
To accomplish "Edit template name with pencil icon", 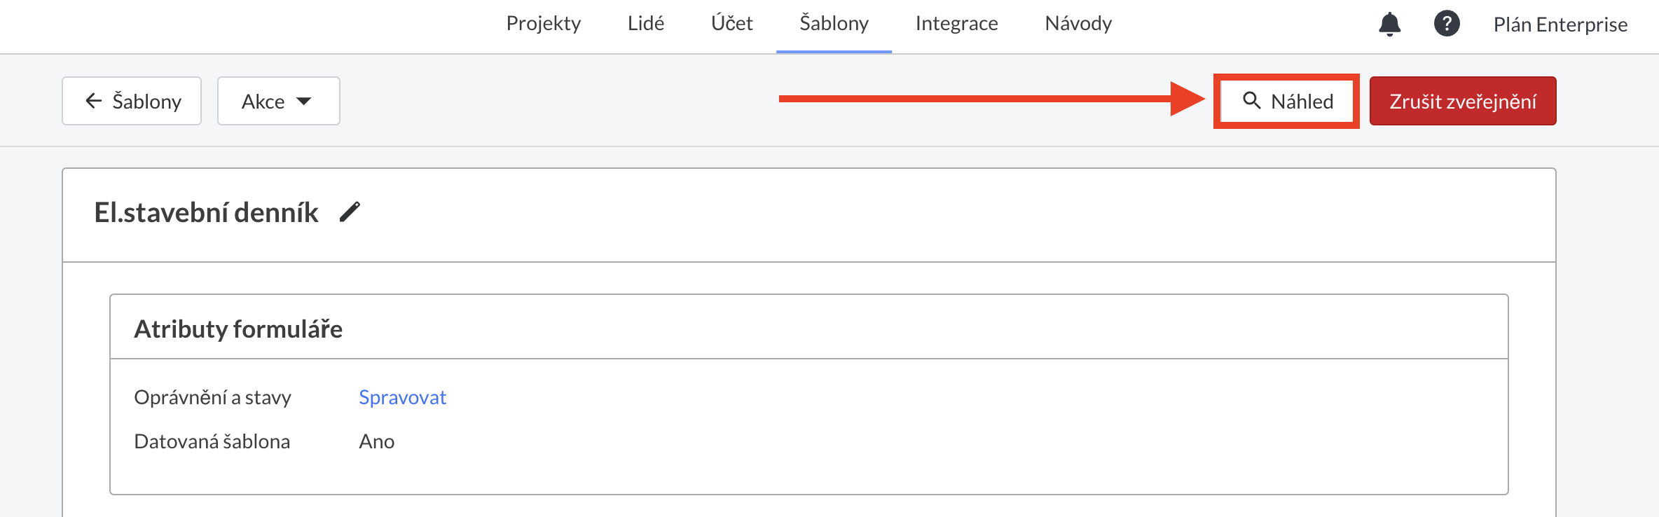I will (x=350, y=212).
